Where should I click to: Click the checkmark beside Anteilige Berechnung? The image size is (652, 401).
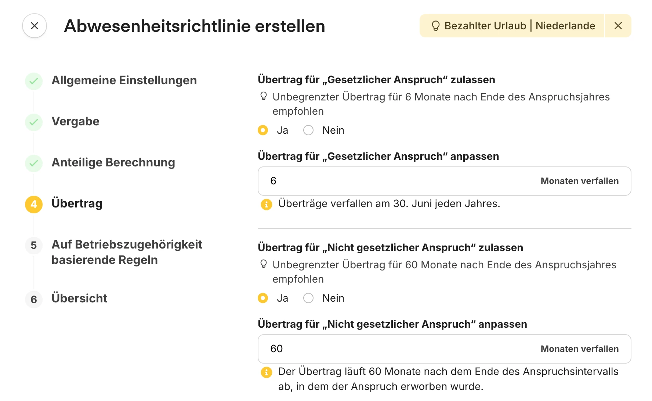tap(34, 163)
